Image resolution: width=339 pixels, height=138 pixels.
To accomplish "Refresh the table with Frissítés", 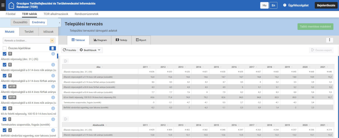I will point(69,50).
